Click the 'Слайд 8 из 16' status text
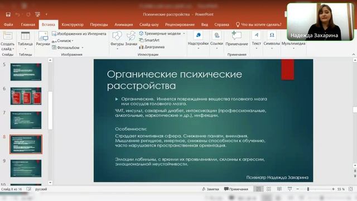This screenshot has width=357, height=201. pyautogui.click(x=11, y=189)
